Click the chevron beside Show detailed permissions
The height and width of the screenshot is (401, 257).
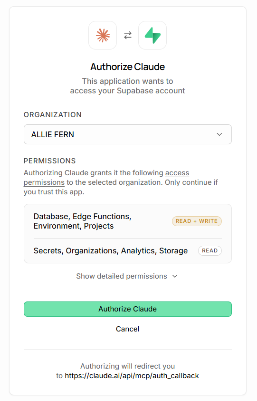pyautogui.click(x=174, y=276)
